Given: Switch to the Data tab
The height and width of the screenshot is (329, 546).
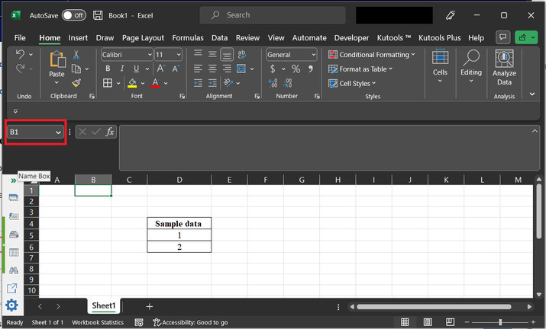Looking at the screenshot, I should (219, 38).
